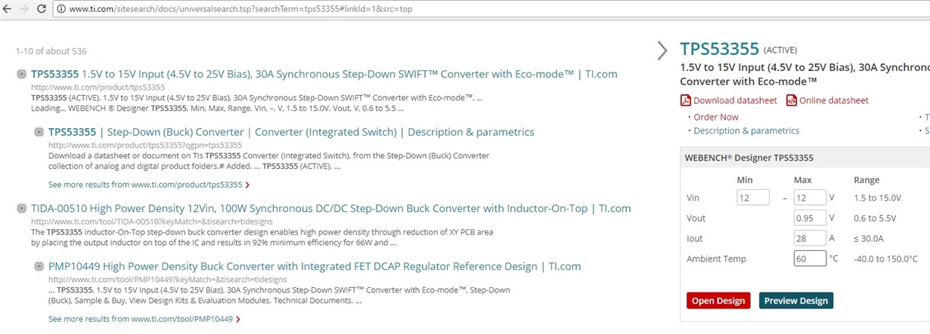Click the Download datasheet link

coord(735,100)
